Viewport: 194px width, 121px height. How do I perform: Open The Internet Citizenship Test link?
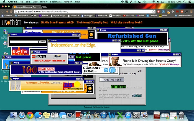point(92,22)
